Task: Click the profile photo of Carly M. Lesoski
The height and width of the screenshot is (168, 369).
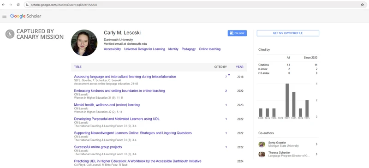Action: [x=84, y=42]
